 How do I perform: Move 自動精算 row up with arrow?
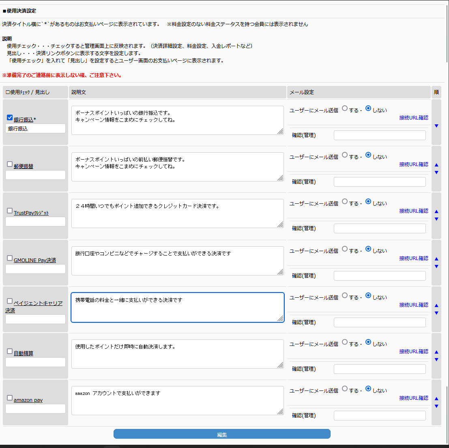(436, 352)
